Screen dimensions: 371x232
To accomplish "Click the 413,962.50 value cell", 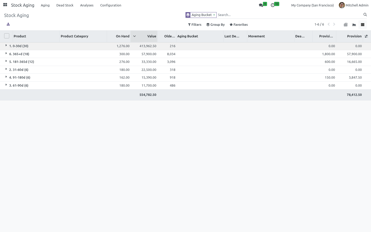I will (x=148, y=46).
